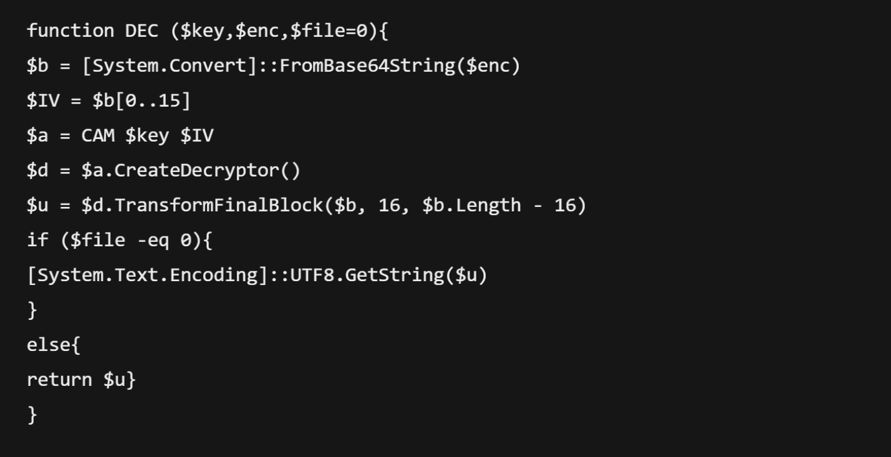The width and height of the screenshot is (891, 457).
Task: Click the $b[0..15] array slice
Action: [142, 101]
